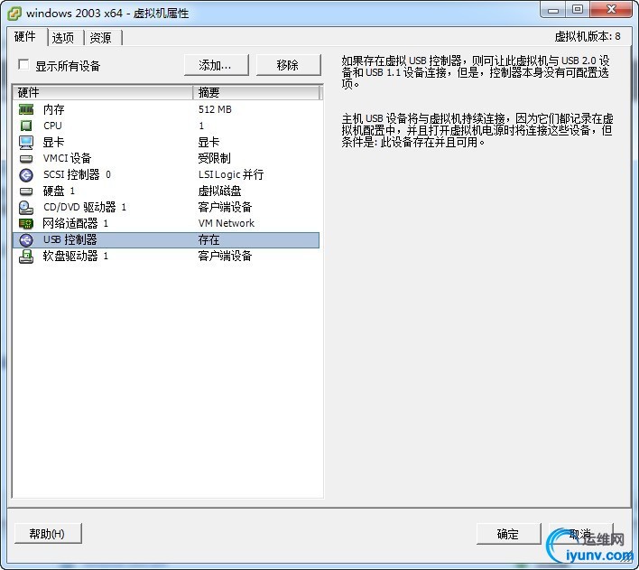Sort by the 硬件 column header
The height and width of the screenshot is (570, 639).
coord(103,93)
